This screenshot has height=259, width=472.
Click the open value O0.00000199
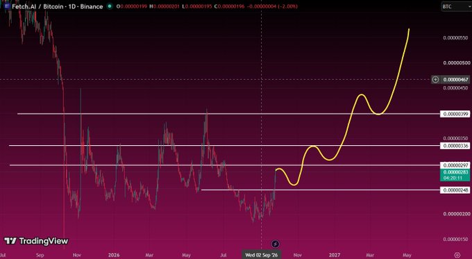[x=132, y=6]
